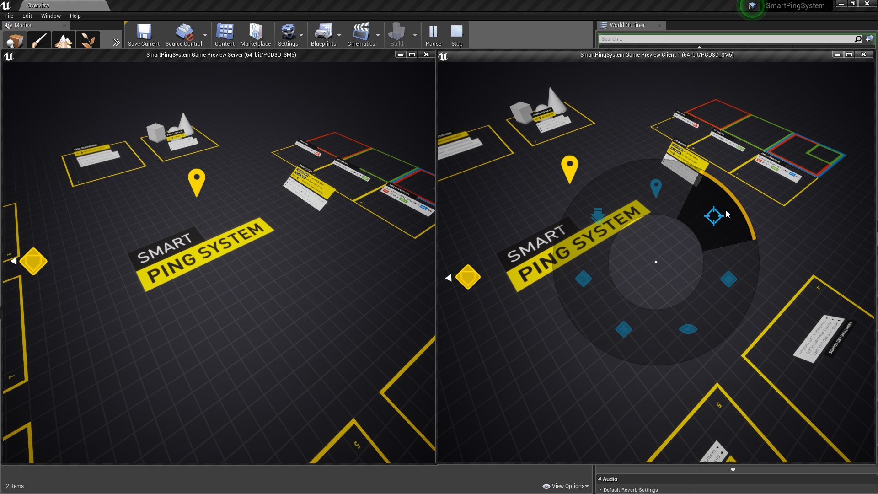Open the Source Control toolbar button
Viewport: 878px width, 494px height.
[x=183, y=35]
